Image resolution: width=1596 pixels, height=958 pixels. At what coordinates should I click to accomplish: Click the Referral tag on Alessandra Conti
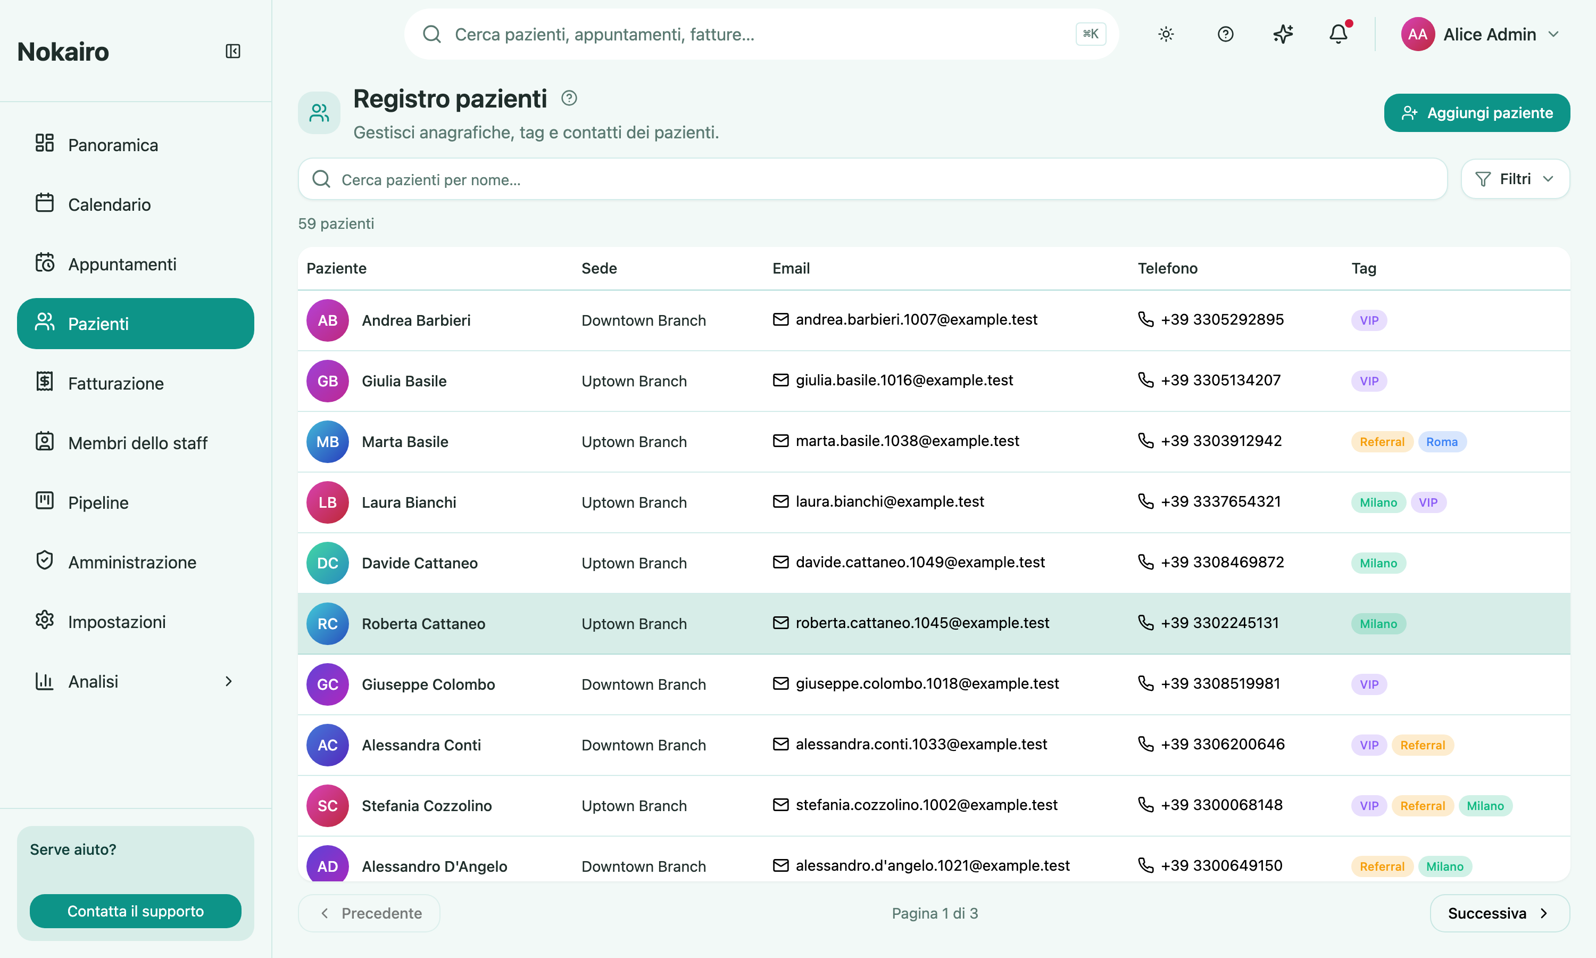1423,745
